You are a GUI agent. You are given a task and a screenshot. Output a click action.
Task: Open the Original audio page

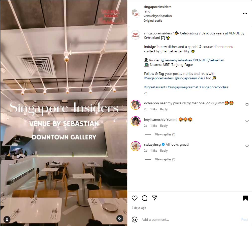coord(153,21)
